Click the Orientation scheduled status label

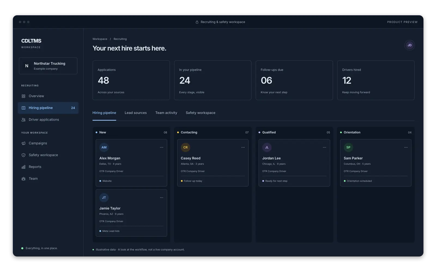point(359,181)
